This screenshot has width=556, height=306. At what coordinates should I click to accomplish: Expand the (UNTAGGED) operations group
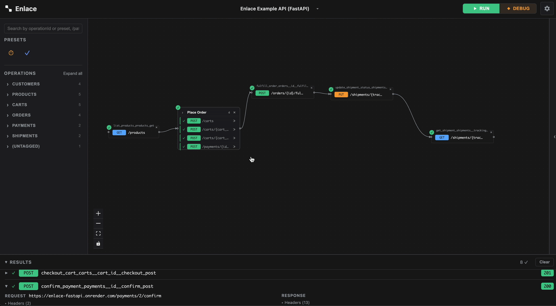[8, 146]
